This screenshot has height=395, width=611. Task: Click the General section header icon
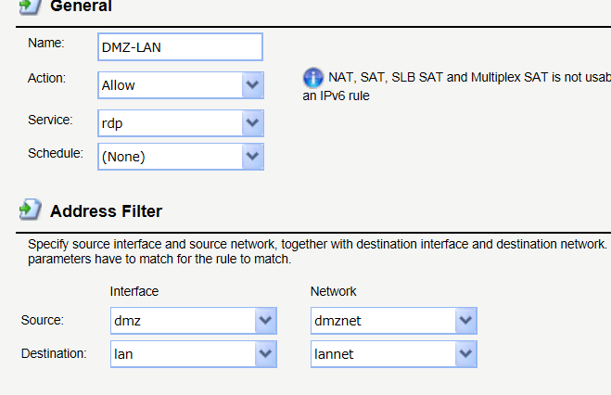pos(30,6)
